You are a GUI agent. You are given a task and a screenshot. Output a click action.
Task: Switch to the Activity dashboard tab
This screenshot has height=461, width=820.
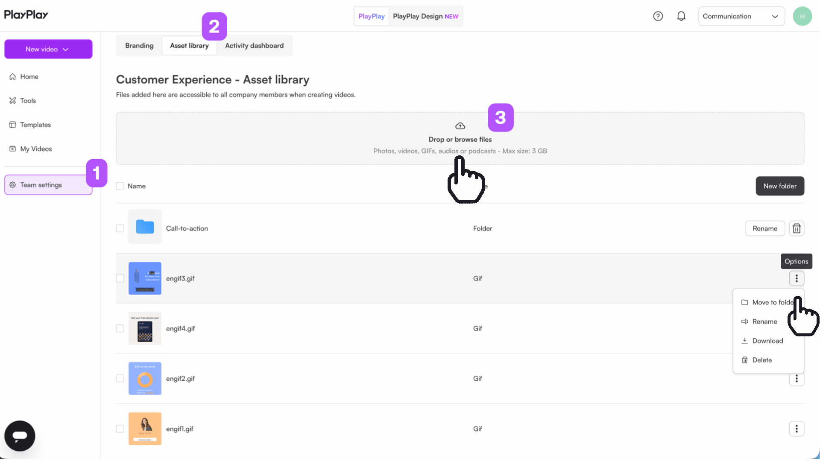254,46
